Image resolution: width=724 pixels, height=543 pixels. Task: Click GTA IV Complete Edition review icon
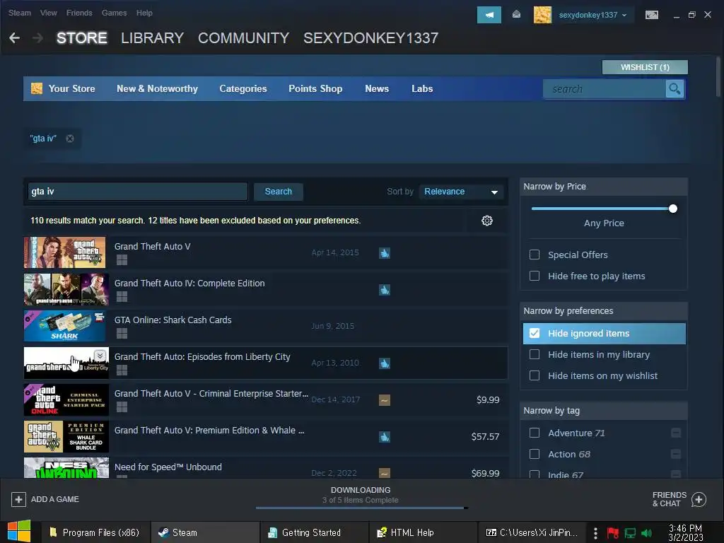click(x=385, y=290)
